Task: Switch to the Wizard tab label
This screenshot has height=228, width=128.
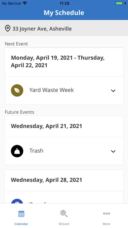Action: click(64, 224)
